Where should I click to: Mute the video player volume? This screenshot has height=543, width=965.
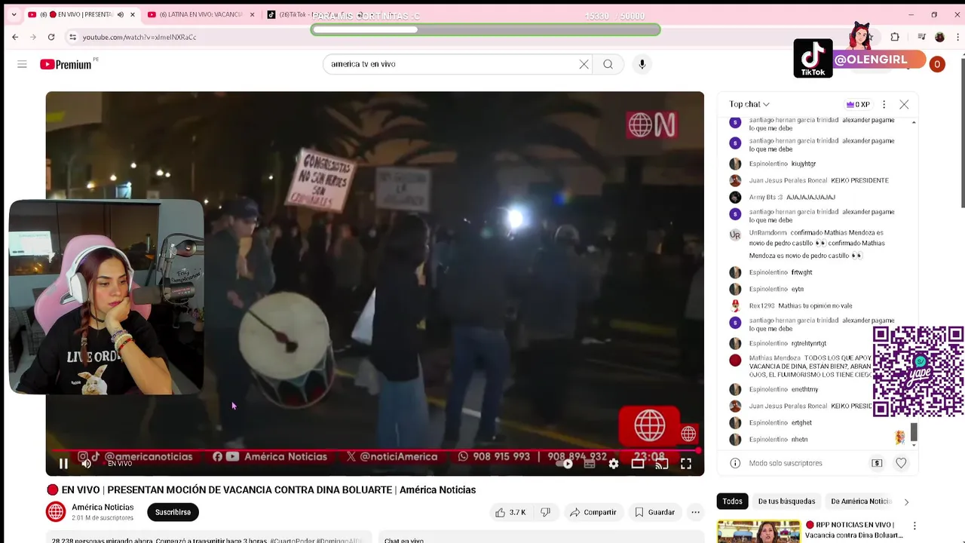pos(86,464)
